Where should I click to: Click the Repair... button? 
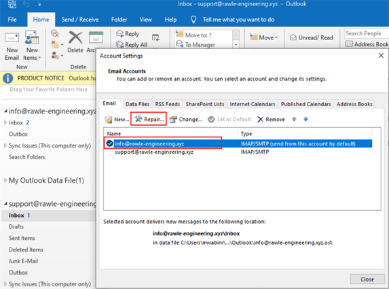149,119
